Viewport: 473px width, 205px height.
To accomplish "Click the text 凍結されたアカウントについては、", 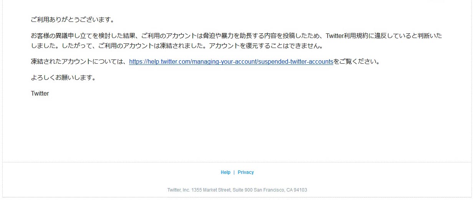I will pos(80,61).
